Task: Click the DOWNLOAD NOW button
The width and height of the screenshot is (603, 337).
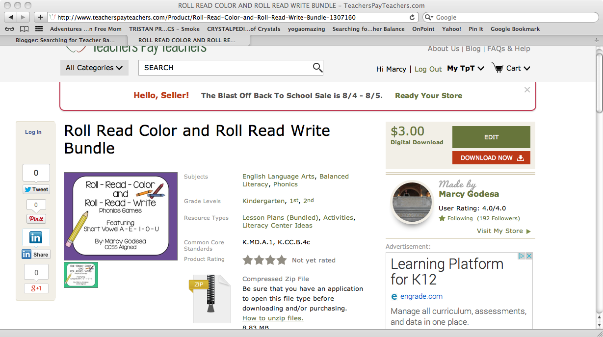Action: pyautogui.click(x=491, y=157)
